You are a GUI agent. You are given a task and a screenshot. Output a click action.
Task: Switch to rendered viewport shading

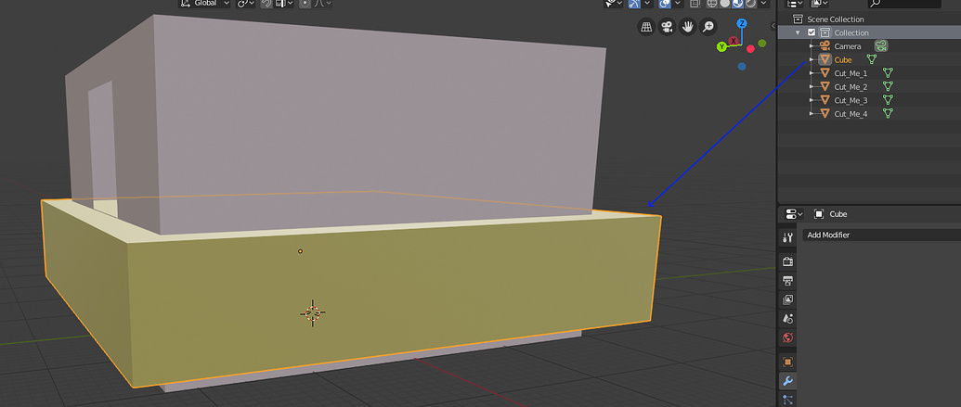point(750,3)
